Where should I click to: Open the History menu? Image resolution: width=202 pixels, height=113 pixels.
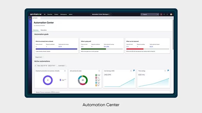coord(56,14)
